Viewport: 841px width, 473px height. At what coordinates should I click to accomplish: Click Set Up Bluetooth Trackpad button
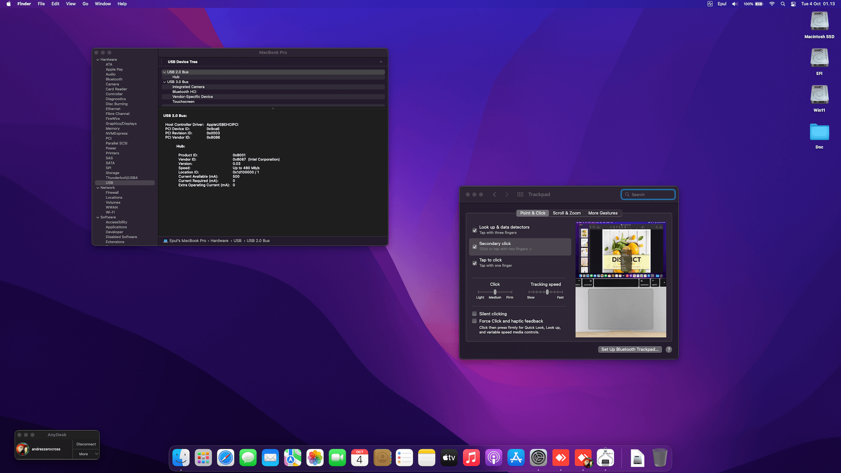coord(630,349)
